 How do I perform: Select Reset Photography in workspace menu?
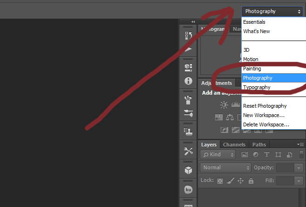265,106
